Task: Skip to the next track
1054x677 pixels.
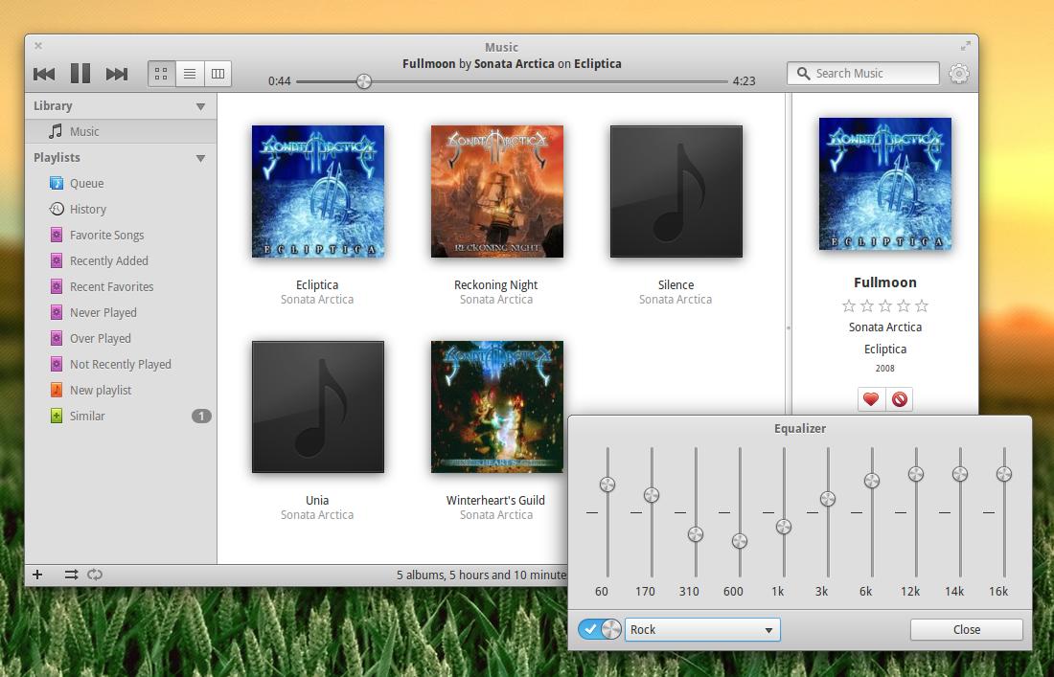Action: 116,74
